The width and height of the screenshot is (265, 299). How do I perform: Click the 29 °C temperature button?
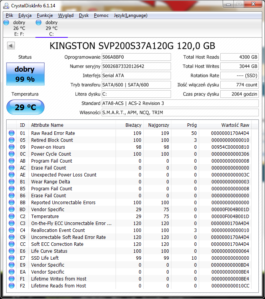25,107
